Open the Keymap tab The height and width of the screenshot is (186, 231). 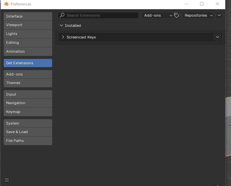click(x=28, y=112)
